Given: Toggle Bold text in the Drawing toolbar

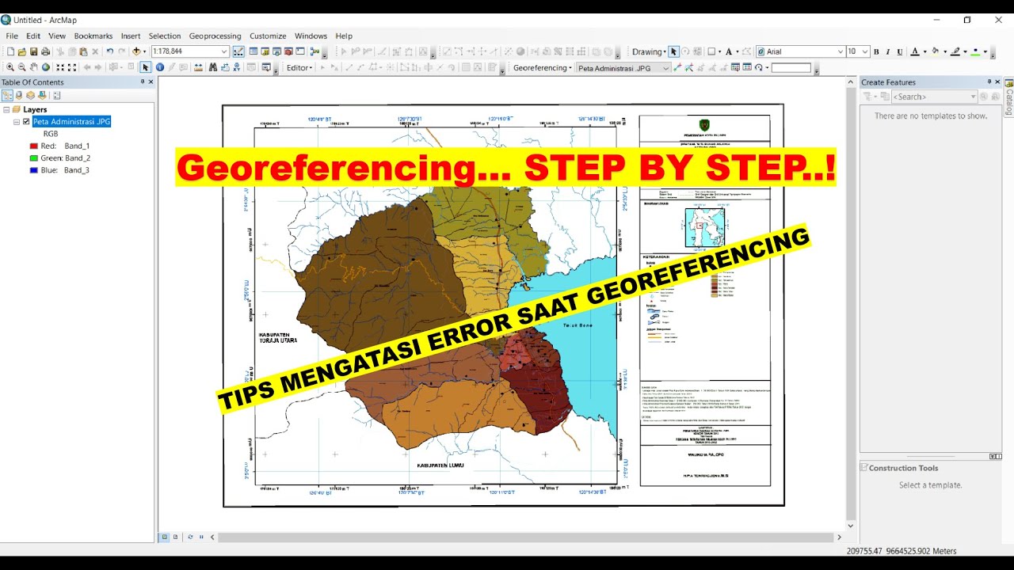Looking at the screenshot, I should coord(876,51).
